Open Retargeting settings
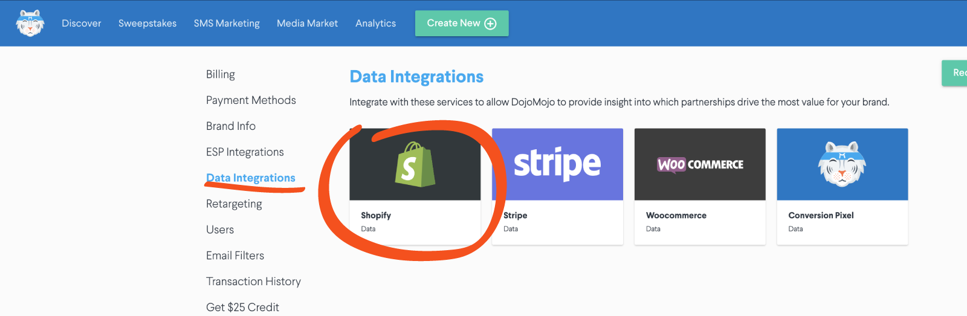The image size is (967, 316). [234, 204]
